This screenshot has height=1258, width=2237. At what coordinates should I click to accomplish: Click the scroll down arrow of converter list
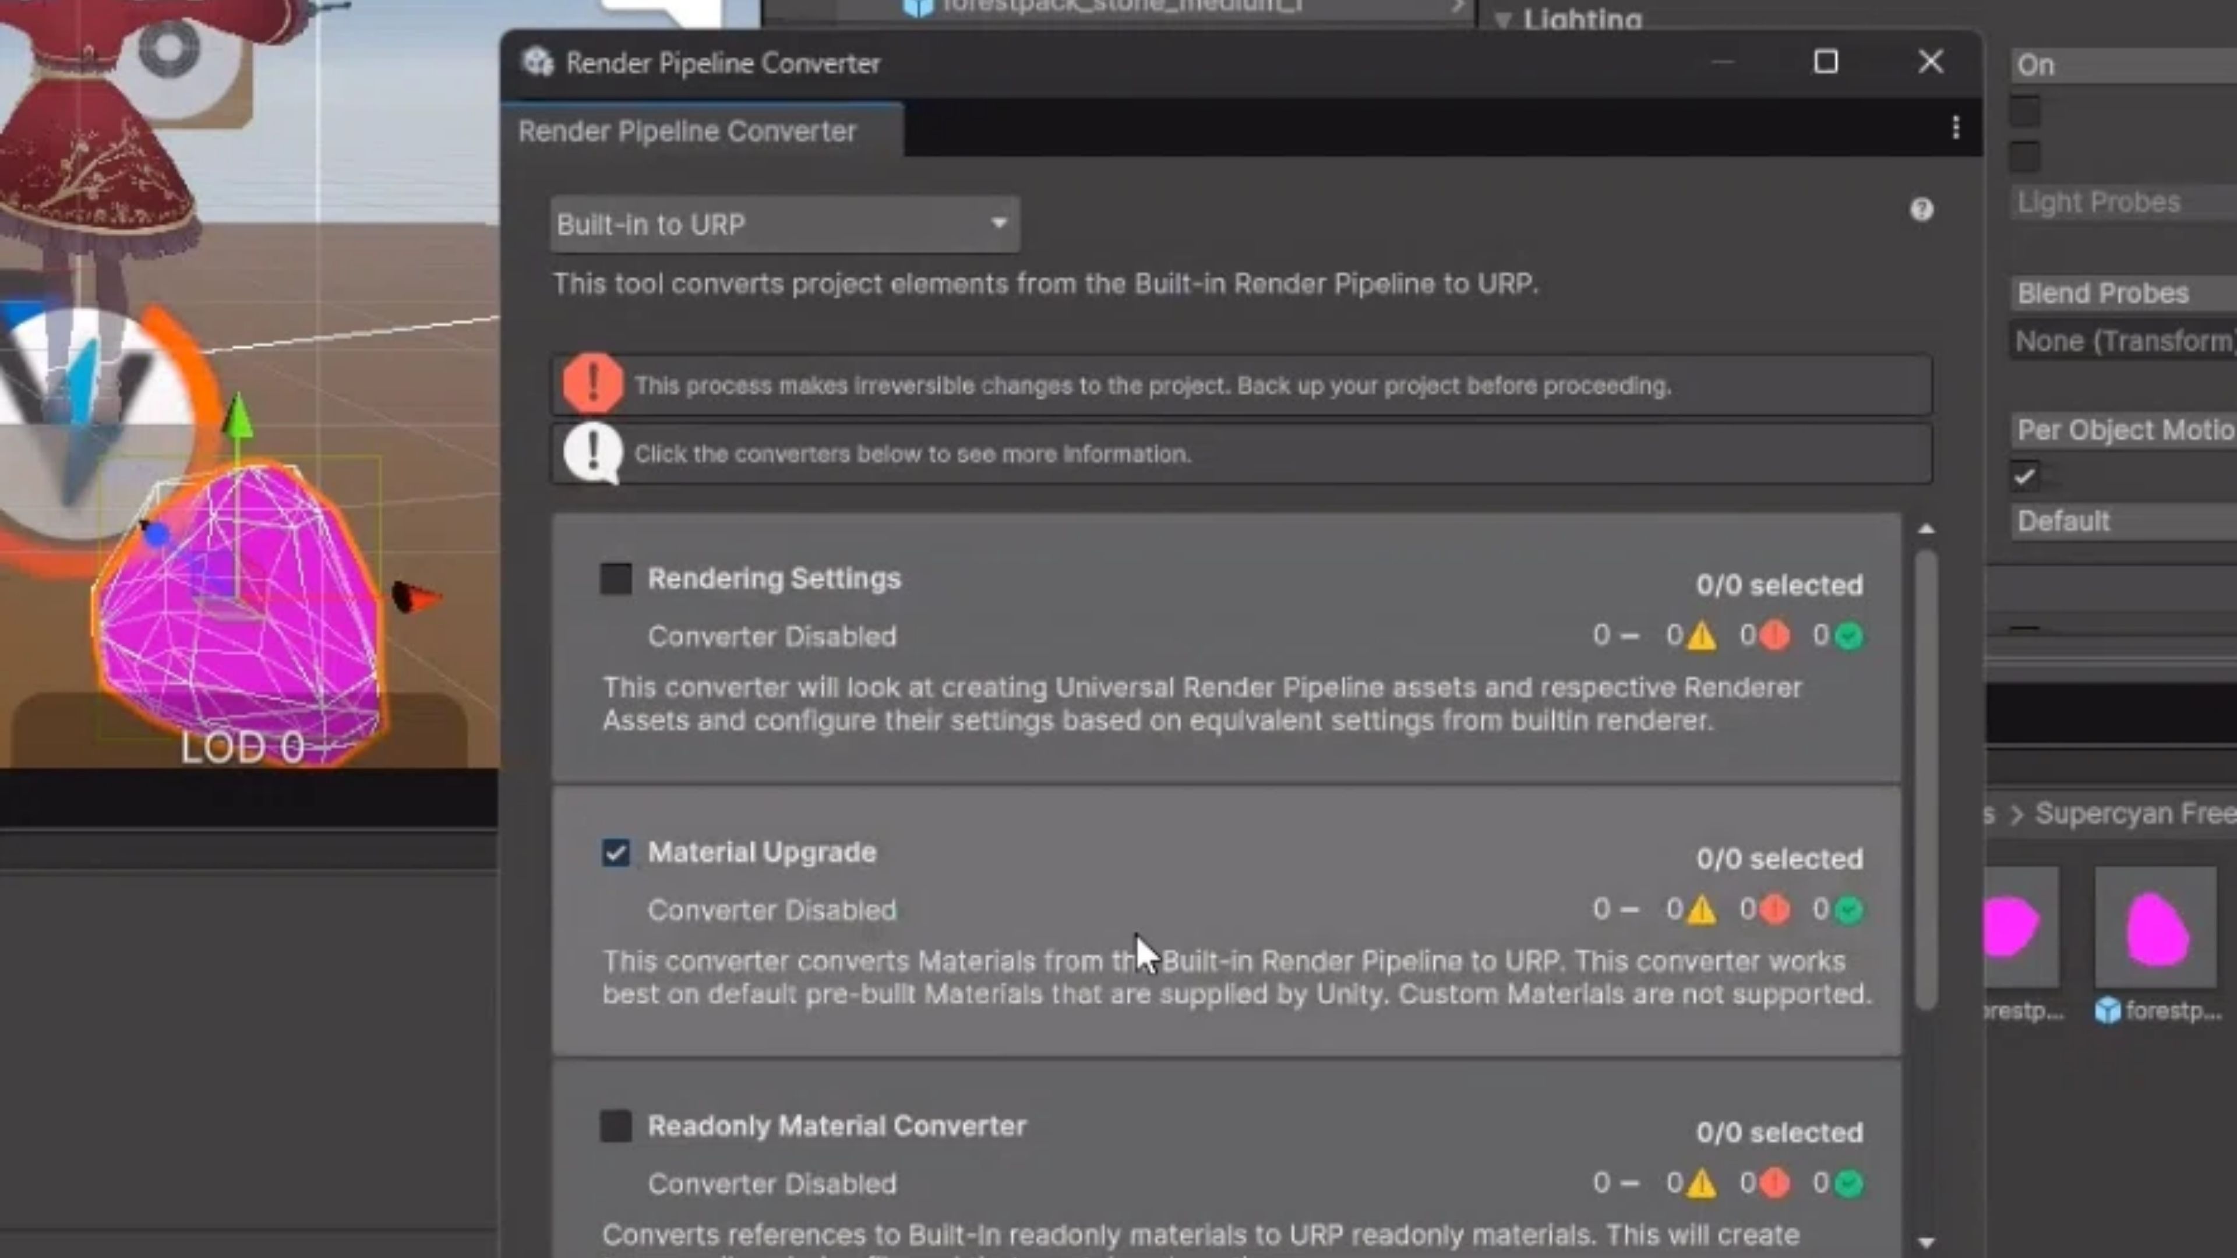(1926, 1242)
